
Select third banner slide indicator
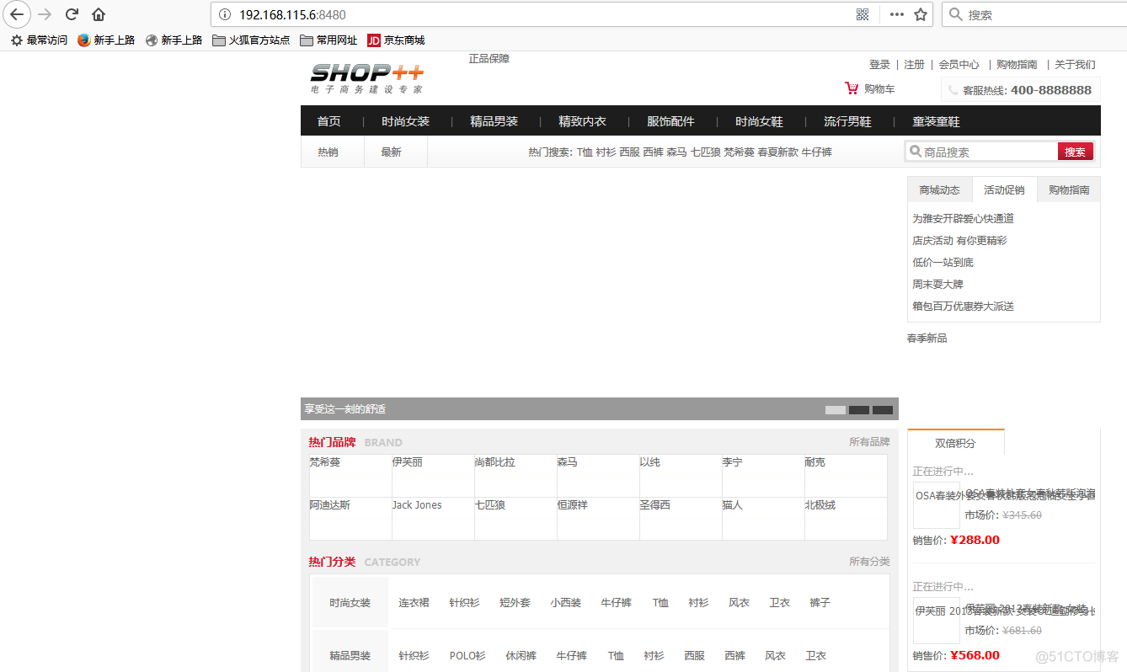coord(883,410)
